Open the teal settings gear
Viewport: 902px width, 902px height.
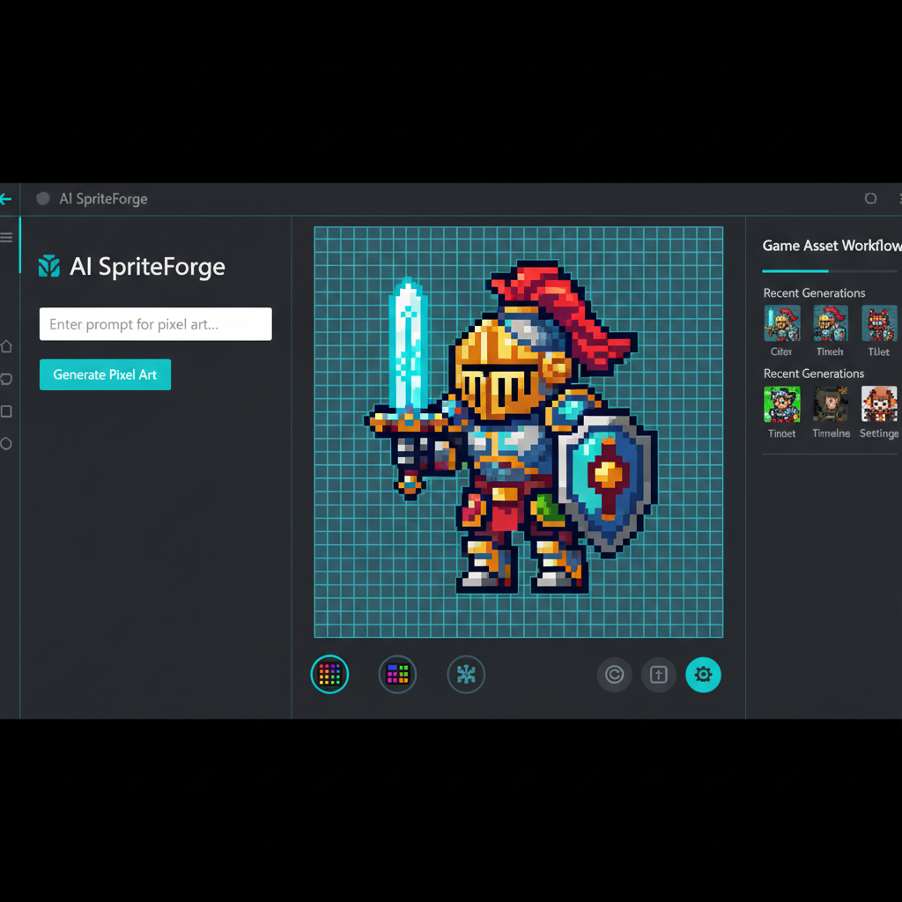point(703,674)
